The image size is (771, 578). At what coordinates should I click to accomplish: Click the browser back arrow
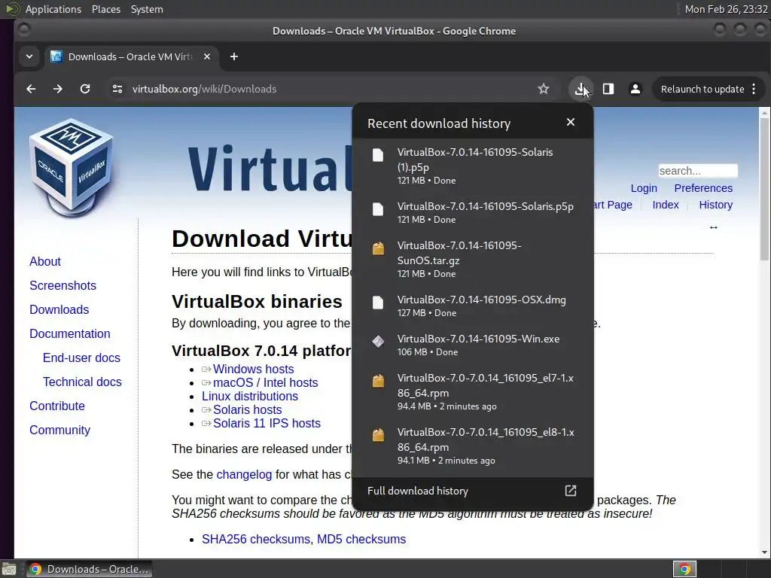point(31,89)
